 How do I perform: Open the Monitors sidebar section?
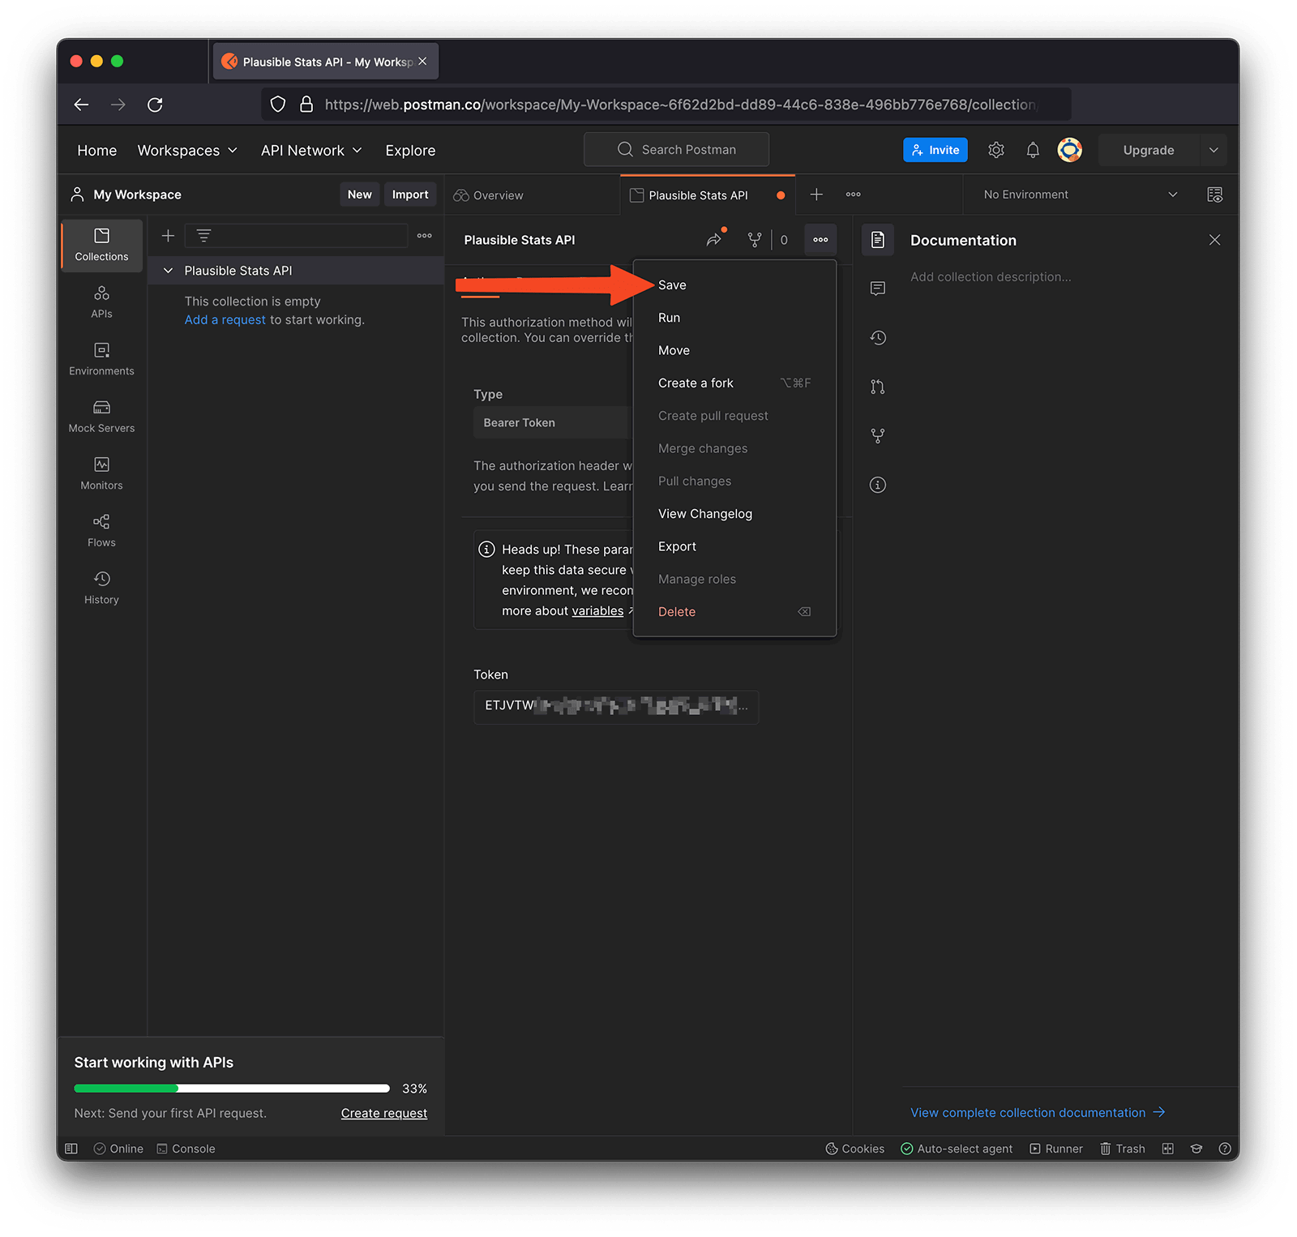101,473
